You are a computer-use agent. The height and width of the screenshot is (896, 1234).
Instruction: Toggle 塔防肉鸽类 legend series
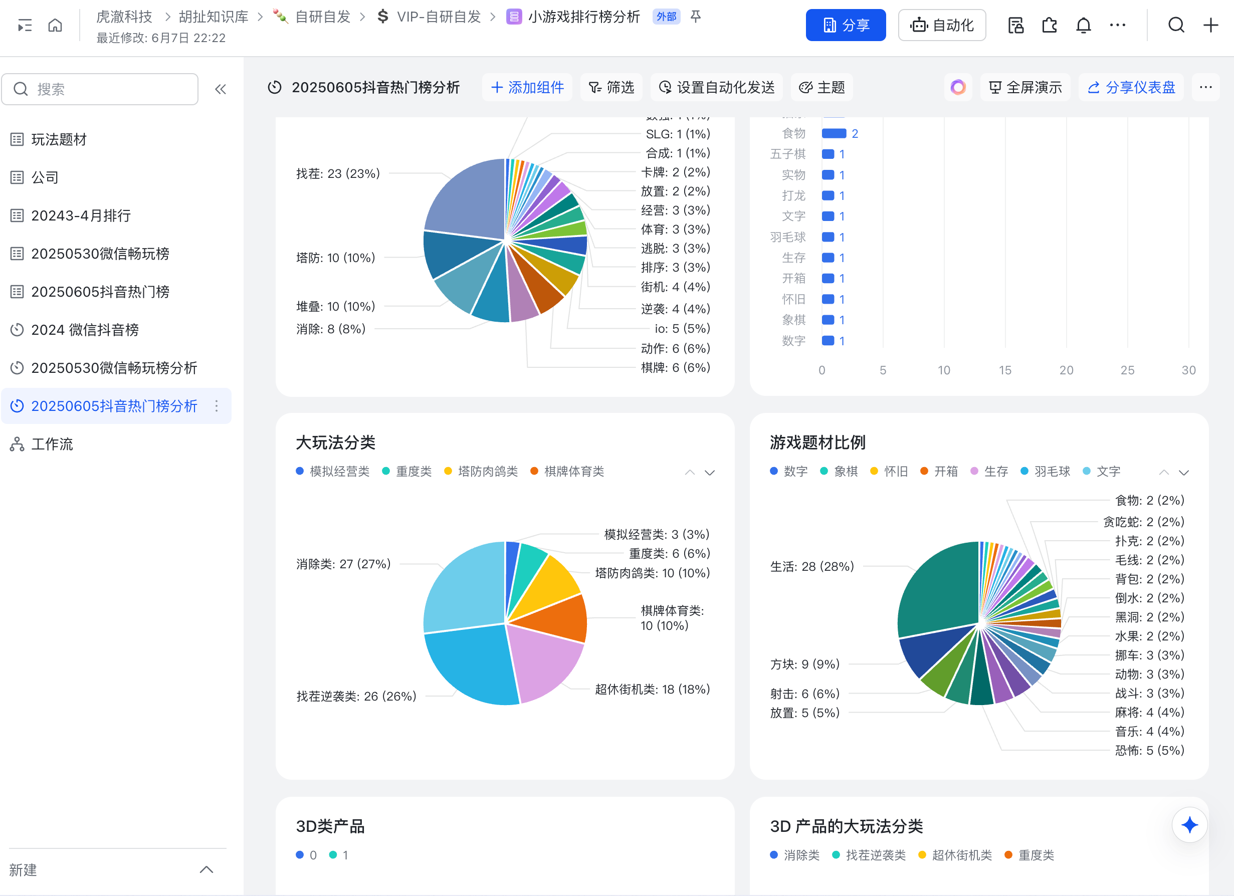pyautogui.click(x=481, y=471)
